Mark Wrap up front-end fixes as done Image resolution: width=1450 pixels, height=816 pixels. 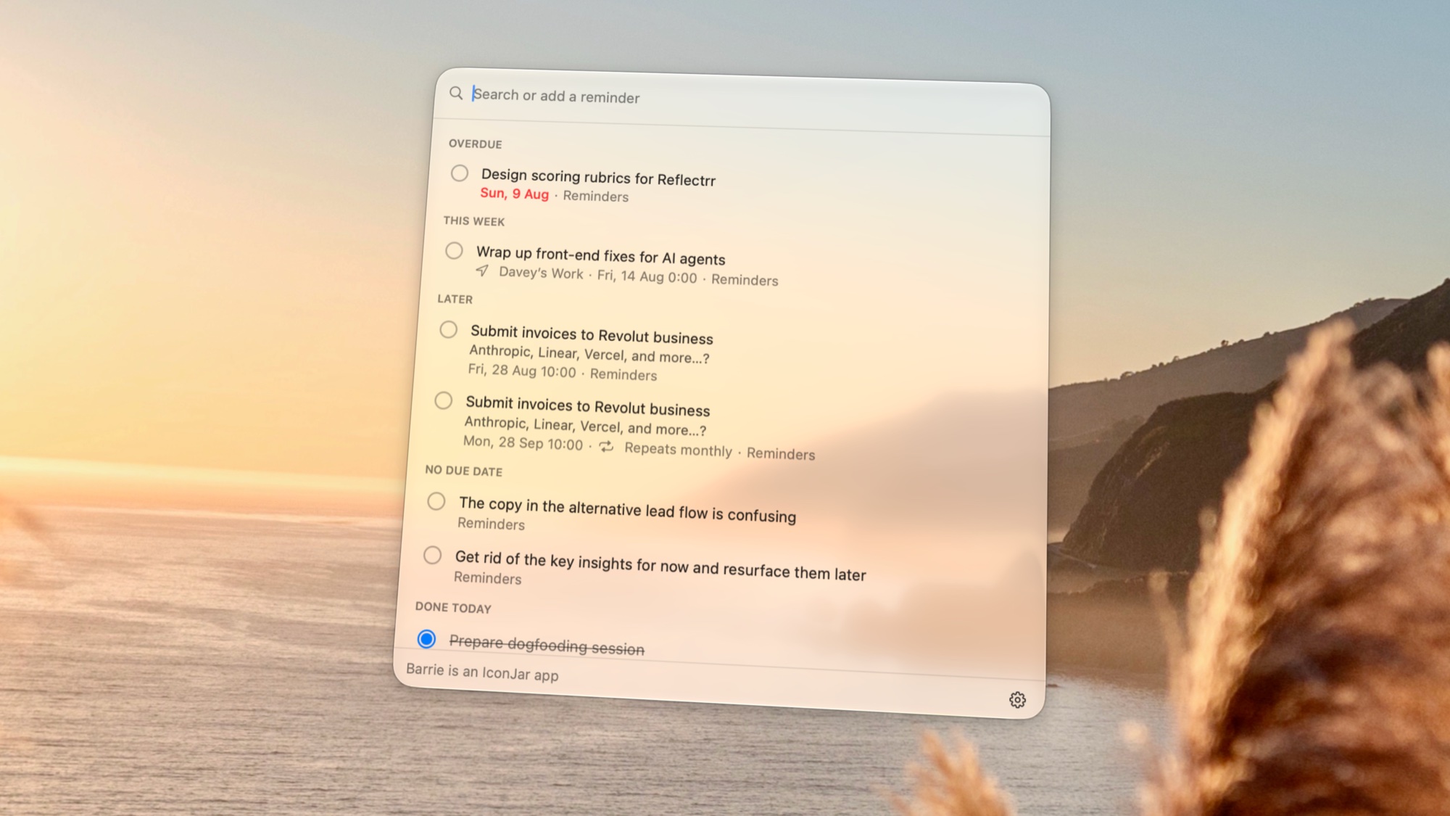click(x=454, y=251)
